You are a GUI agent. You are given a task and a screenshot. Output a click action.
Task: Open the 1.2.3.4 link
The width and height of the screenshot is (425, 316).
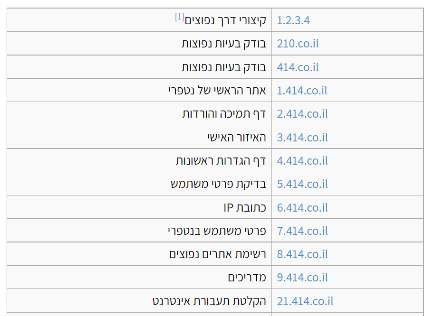(293, 20)
